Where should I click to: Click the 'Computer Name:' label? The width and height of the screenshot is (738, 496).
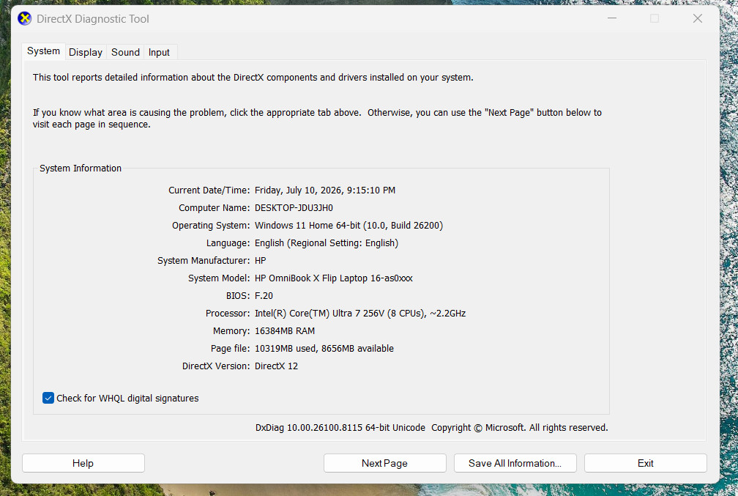(214, 208)
